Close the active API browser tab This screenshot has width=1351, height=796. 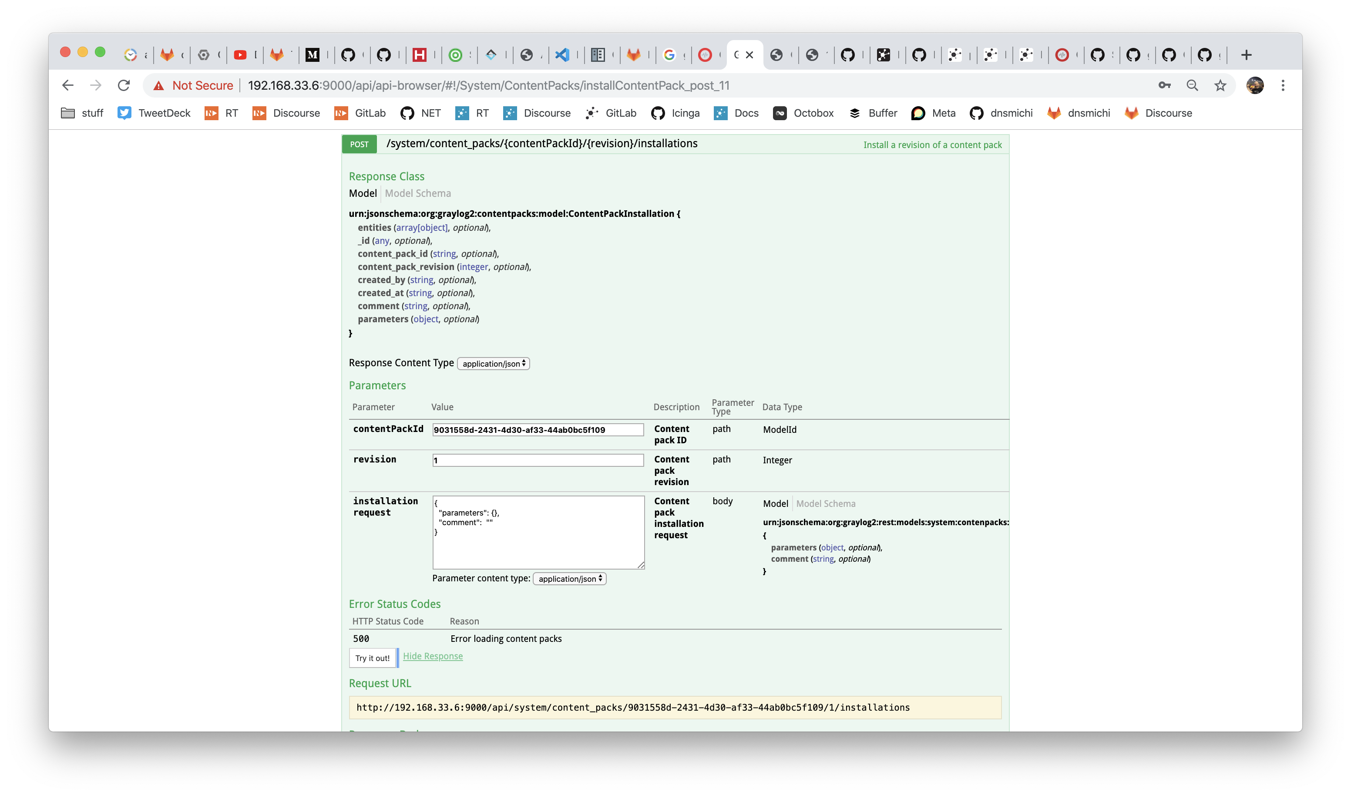(x=749, y=55)
